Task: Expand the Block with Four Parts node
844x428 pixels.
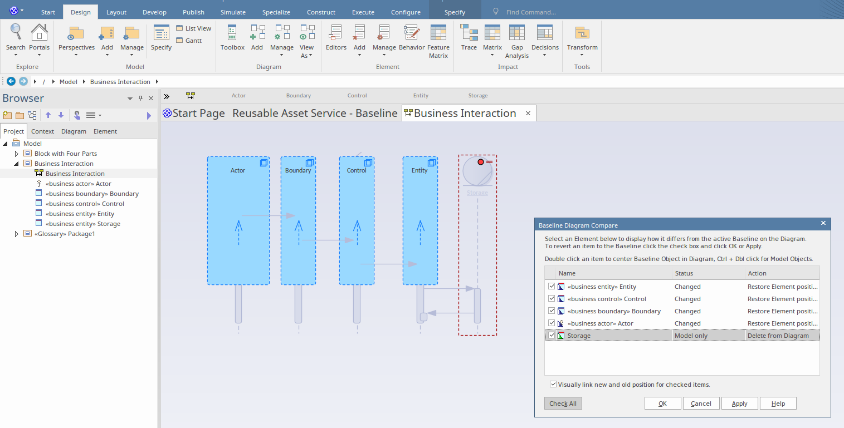Action: tap(17, 154)
